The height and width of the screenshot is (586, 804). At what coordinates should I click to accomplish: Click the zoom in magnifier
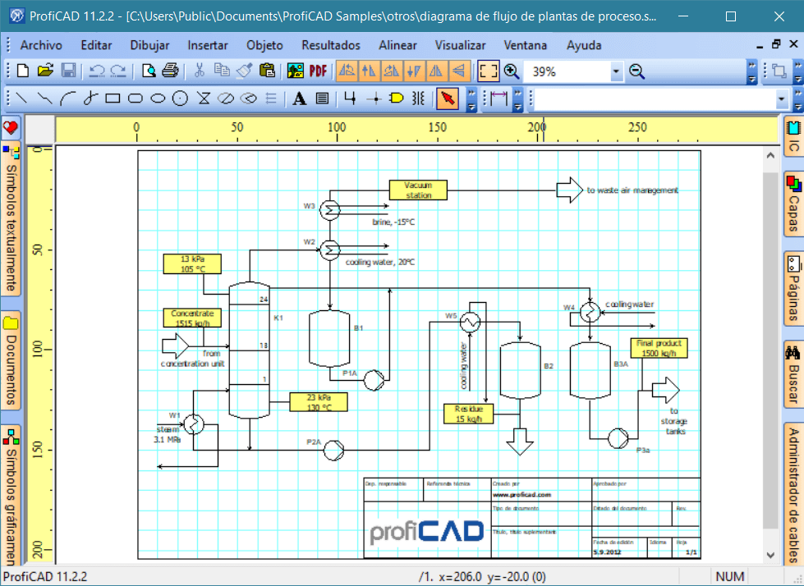[511, 71]
